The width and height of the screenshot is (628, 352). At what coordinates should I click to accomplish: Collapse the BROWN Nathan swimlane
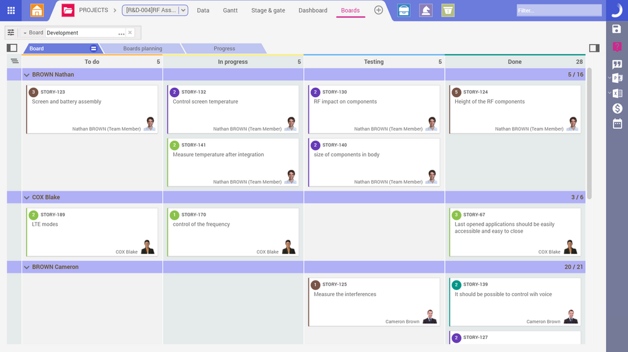[27, 75]
